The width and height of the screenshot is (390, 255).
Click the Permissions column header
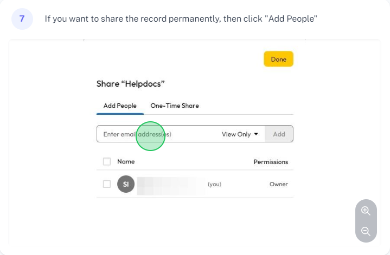coord(271,162)
